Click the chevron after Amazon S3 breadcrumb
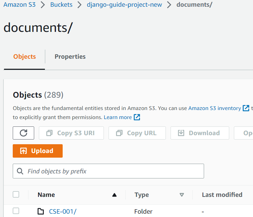The height and width of the screenshot is (217, 253). tap(43, 5)
